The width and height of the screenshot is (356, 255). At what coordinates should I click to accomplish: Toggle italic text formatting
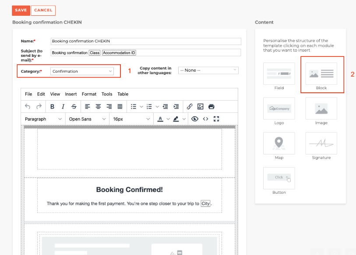[63, 106]
